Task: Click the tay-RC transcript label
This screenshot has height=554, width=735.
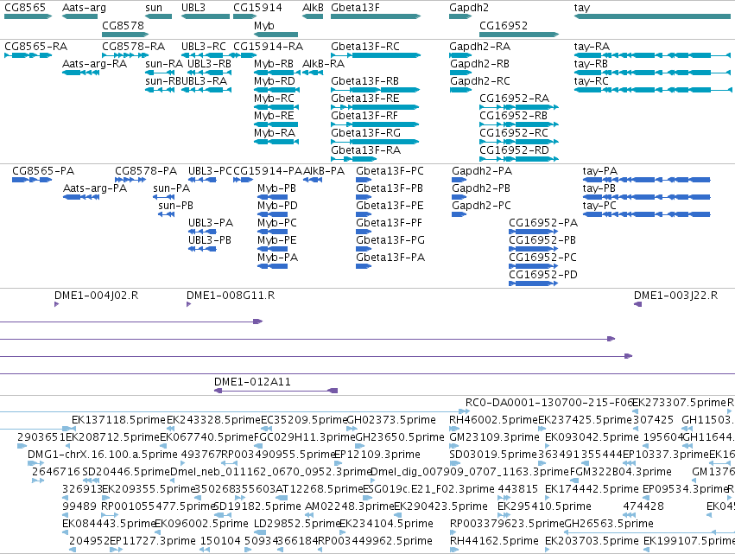Action: (x=591, y=81)
